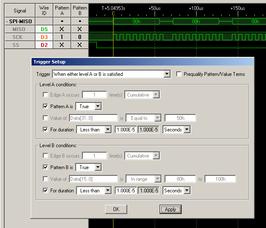Open the Trigger mode dropdown
Screen dimensions: 266x228
tap(167, 74)
